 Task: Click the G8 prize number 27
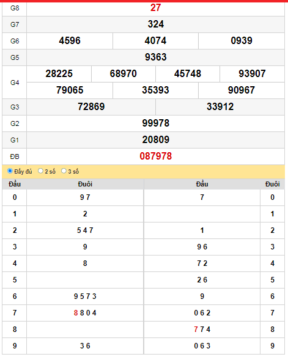pyautogui.click(x=156, y=8)
